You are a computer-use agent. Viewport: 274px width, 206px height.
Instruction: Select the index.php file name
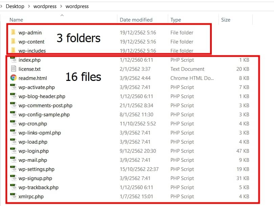click(29, 60)
